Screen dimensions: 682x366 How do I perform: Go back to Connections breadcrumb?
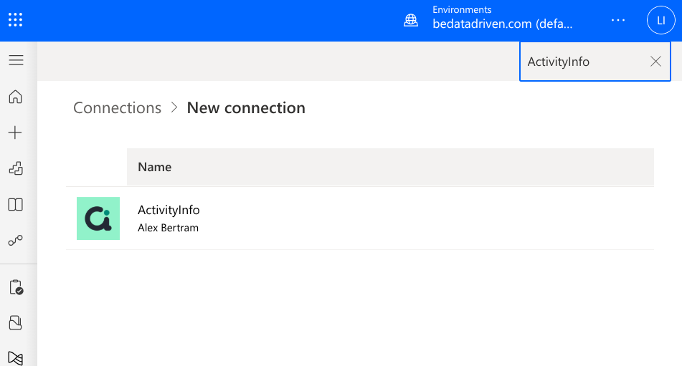point(117,107)
